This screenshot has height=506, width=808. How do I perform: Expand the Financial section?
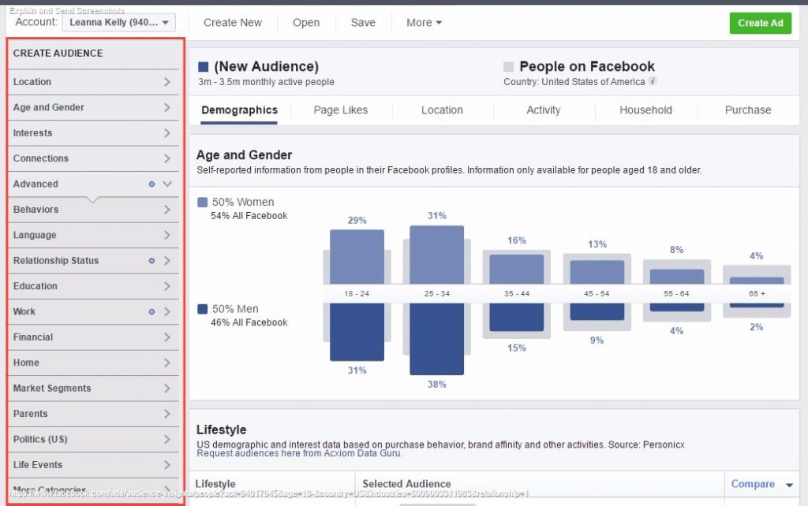(x=93, y=337)
